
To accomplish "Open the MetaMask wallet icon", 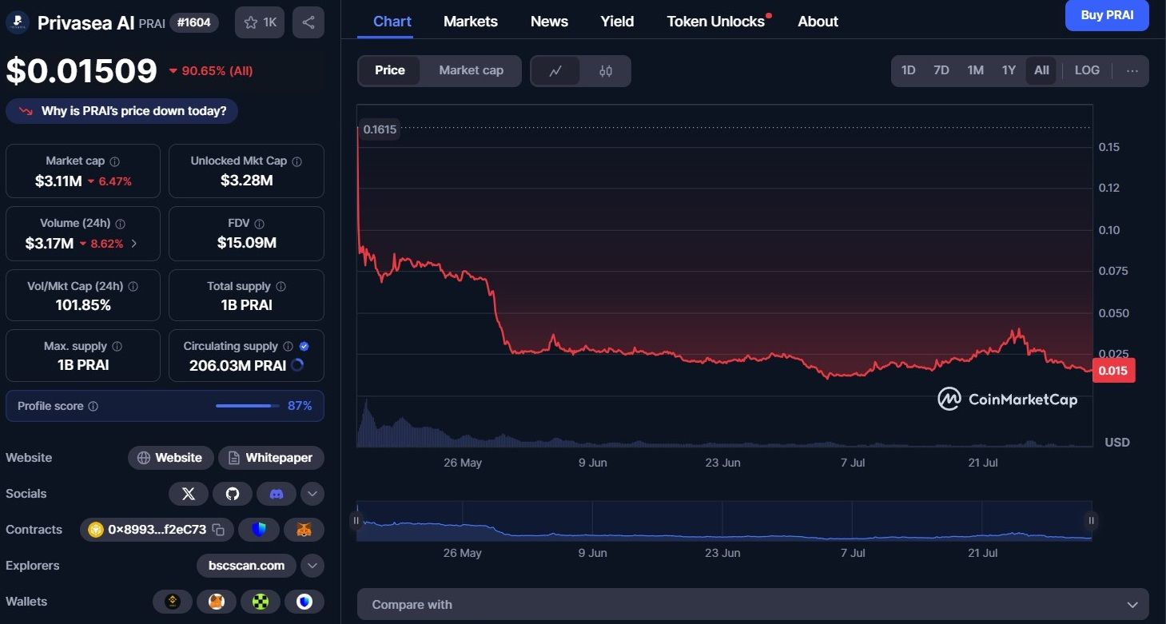I will pos(217,602).
